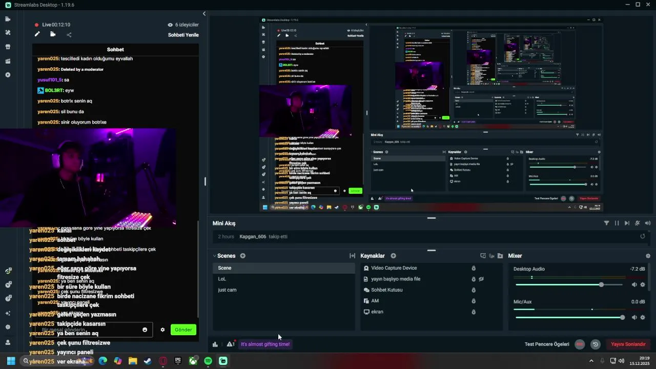Open the Themes icon in left sidebar
Viewport: 656px width, 369px height.
tap(8, 32)
